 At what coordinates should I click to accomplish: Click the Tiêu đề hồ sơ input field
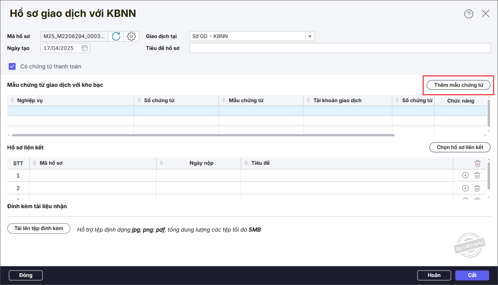tap(340, 48)
